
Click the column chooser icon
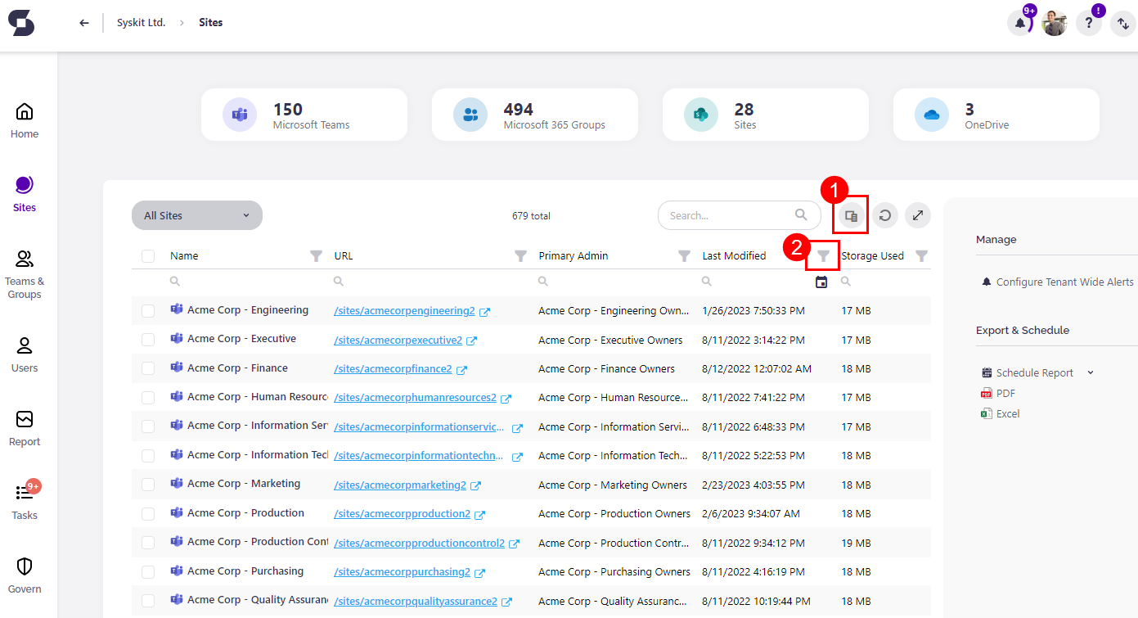click(x=851, y=216)
